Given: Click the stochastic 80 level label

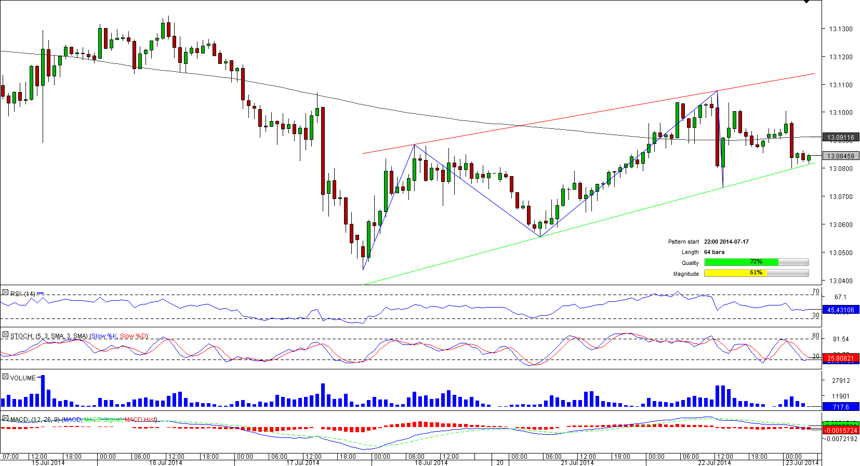Looking at the screenshot, I should pyautogui.click(x=816, y=336).
